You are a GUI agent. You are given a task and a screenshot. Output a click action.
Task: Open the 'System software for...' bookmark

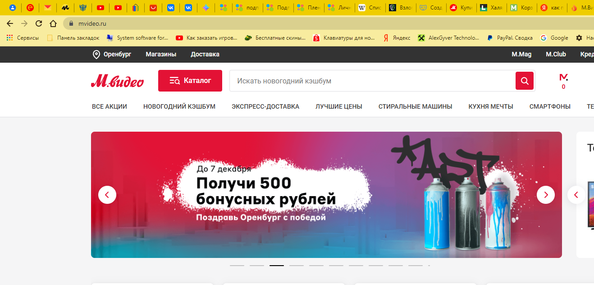tap(137, 38)
